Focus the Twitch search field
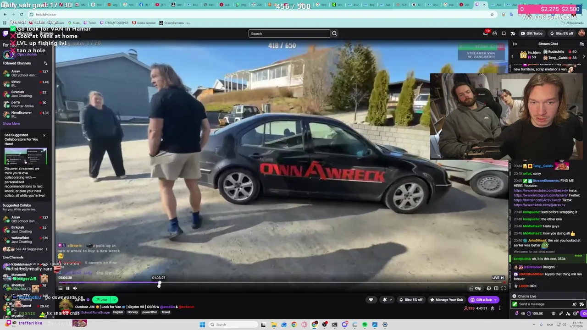This screenshot has height=330, width=587. [x=289, y=33]
